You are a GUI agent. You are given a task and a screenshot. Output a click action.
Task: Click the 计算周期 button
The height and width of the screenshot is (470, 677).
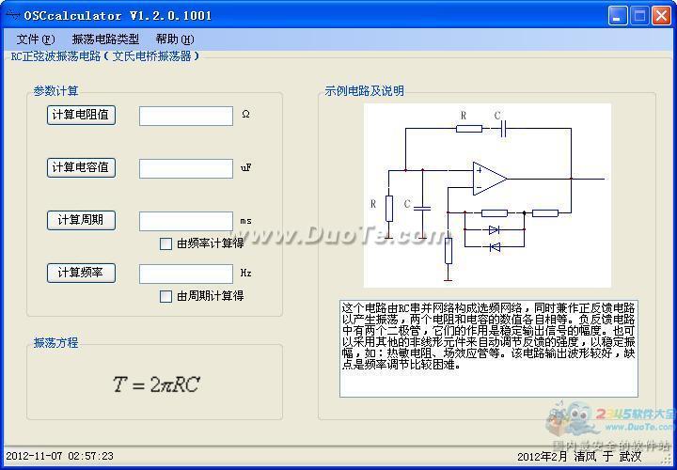pyautogui.click(x=81, y=220)
